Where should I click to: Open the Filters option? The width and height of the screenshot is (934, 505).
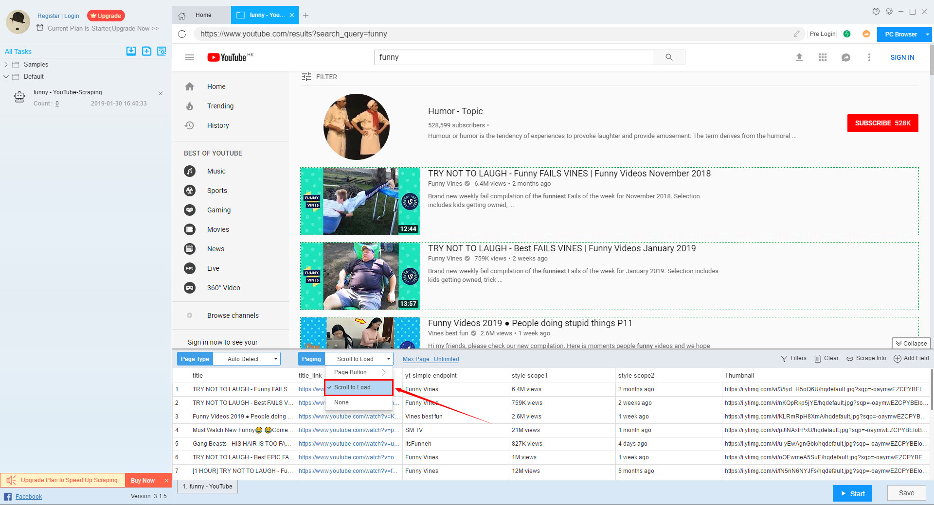[x=793, y=358]
